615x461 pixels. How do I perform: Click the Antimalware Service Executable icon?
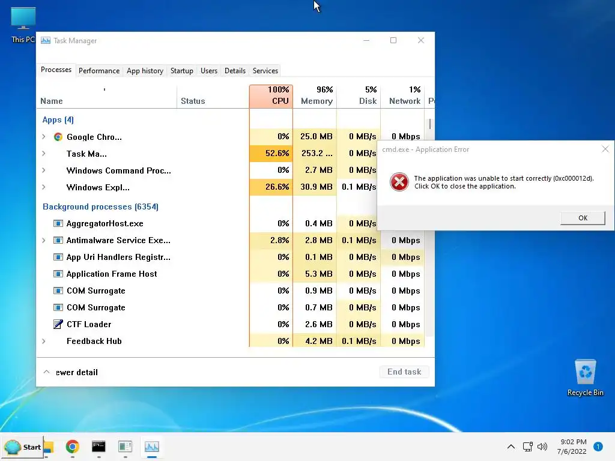[58, 240]
